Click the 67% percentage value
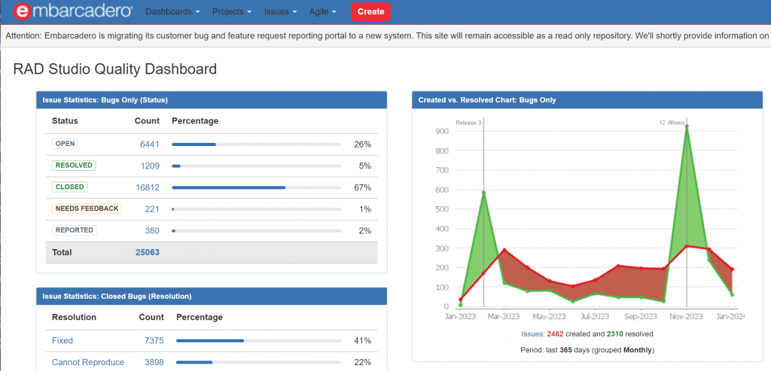This screenshot has width=771, height=371. [x=362, y=187]
